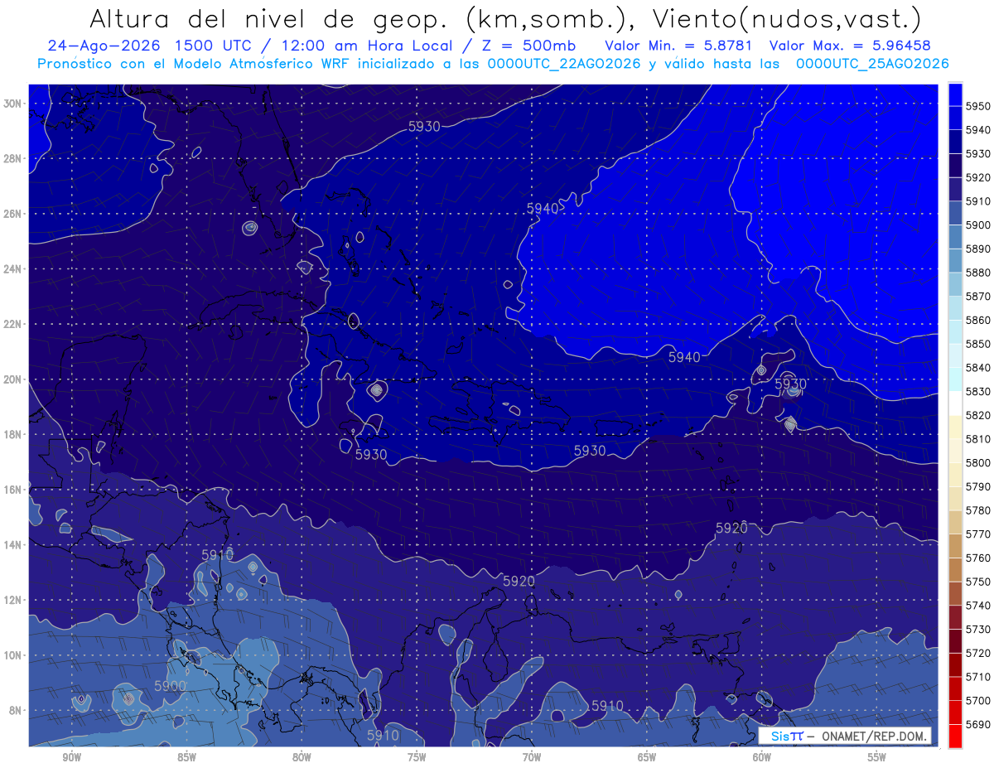Click the '65W' longitude axis label
Image resolution: width=994 pixels, height=768 pixels.
(647, 757)
